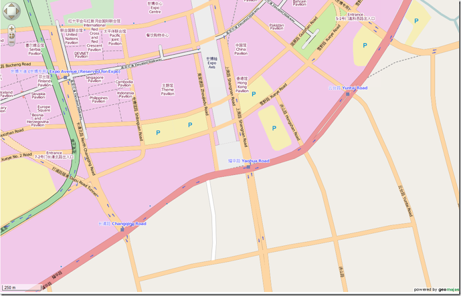Click the Yaohua Road station label

249,161
